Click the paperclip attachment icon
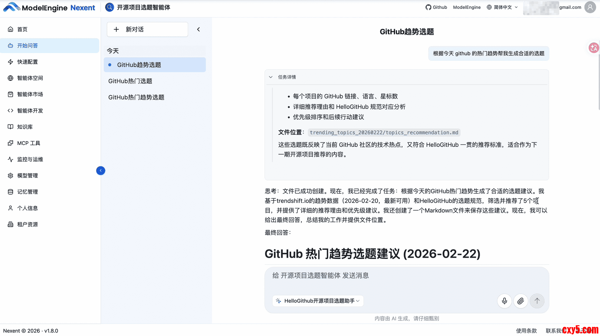The width and height of the screenshot is (600, 336). [x=521, y=301]
